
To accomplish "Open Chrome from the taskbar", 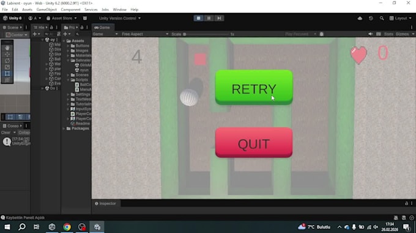I will click(x=67, y=227).
